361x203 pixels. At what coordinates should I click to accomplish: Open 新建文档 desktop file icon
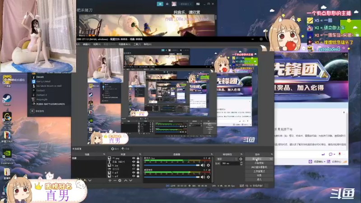[7, 137]
